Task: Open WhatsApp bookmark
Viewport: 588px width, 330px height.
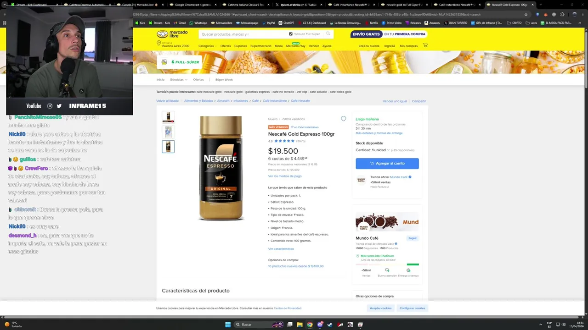Action: click(198, 22)
